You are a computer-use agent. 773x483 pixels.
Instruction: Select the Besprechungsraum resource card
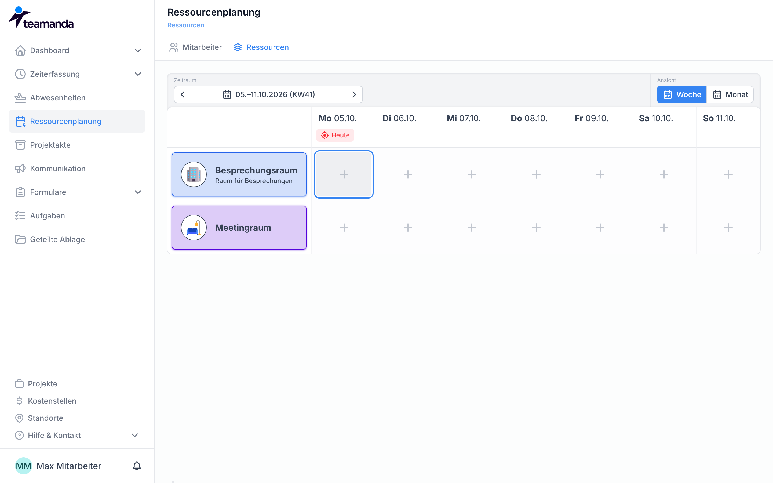(x=239, y=174)
